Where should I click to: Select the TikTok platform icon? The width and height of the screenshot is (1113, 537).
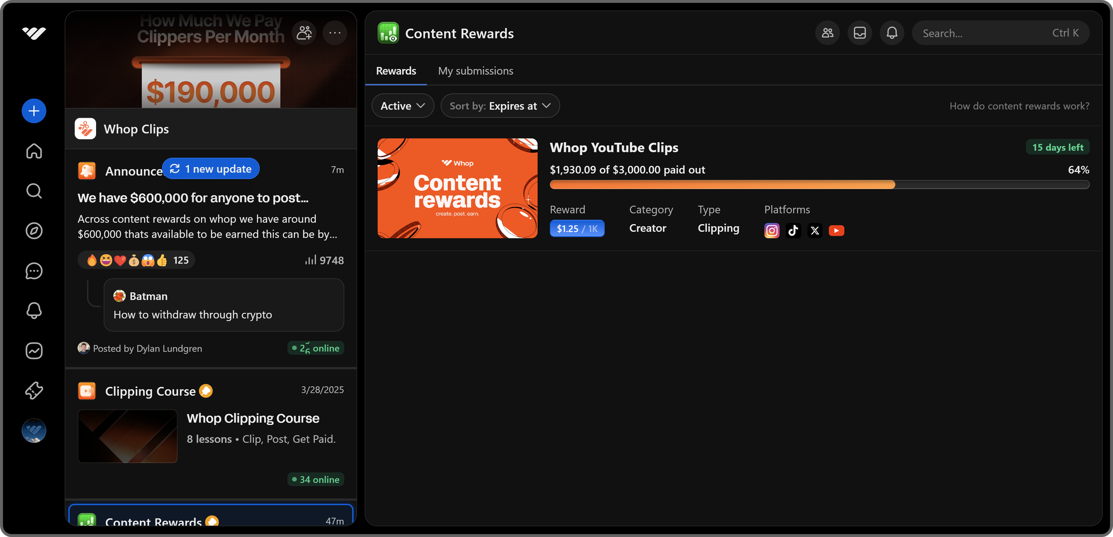[793, 230]
